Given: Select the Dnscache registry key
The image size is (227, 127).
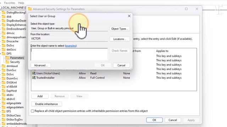Looking at the screenshot, I should click(x=12, y=41).
